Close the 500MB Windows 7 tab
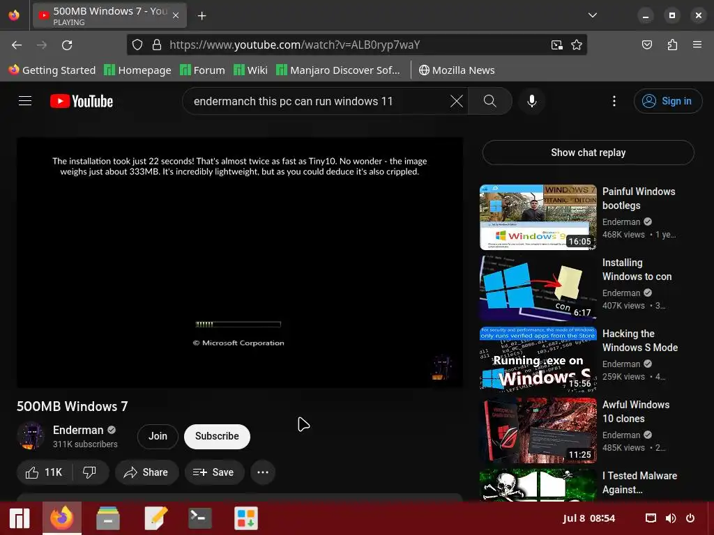This screenshot has height=535, width=714. click(x=175, y=15)
